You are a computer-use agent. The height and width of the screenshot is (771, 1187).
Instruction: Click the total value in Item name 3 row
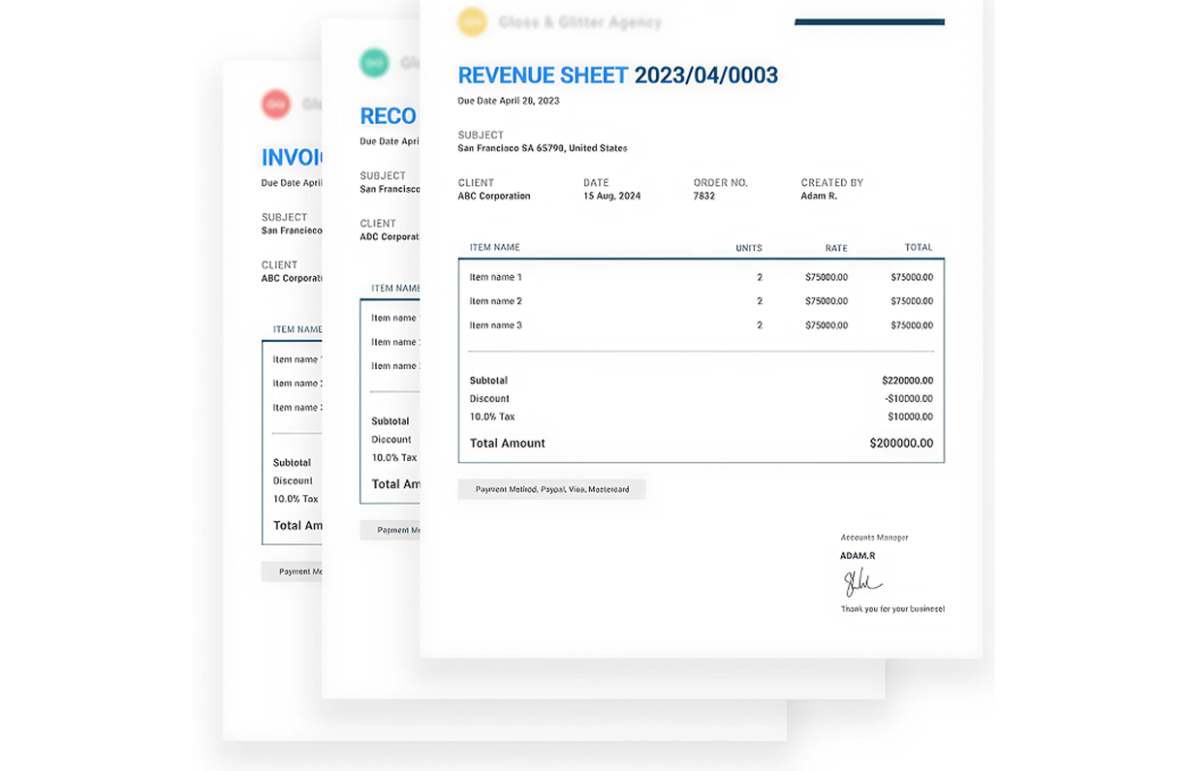912,325
